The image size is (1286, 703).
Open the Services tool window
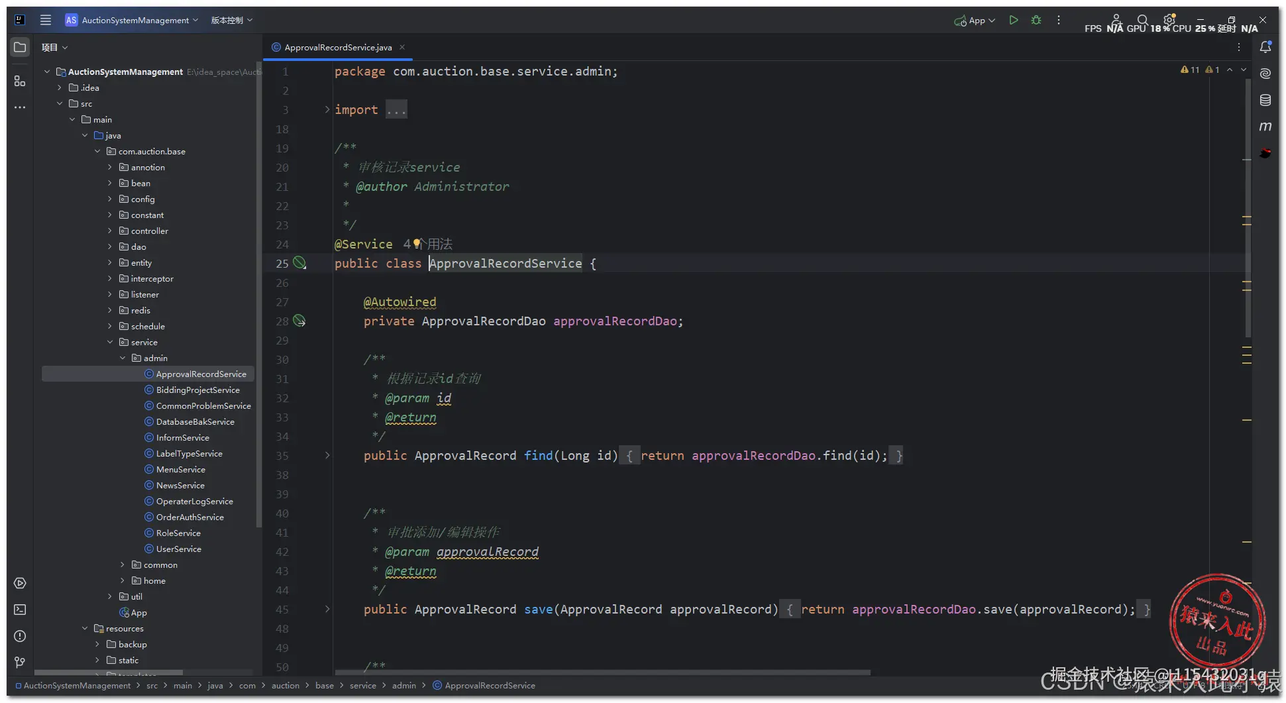[x=20, y=583]
